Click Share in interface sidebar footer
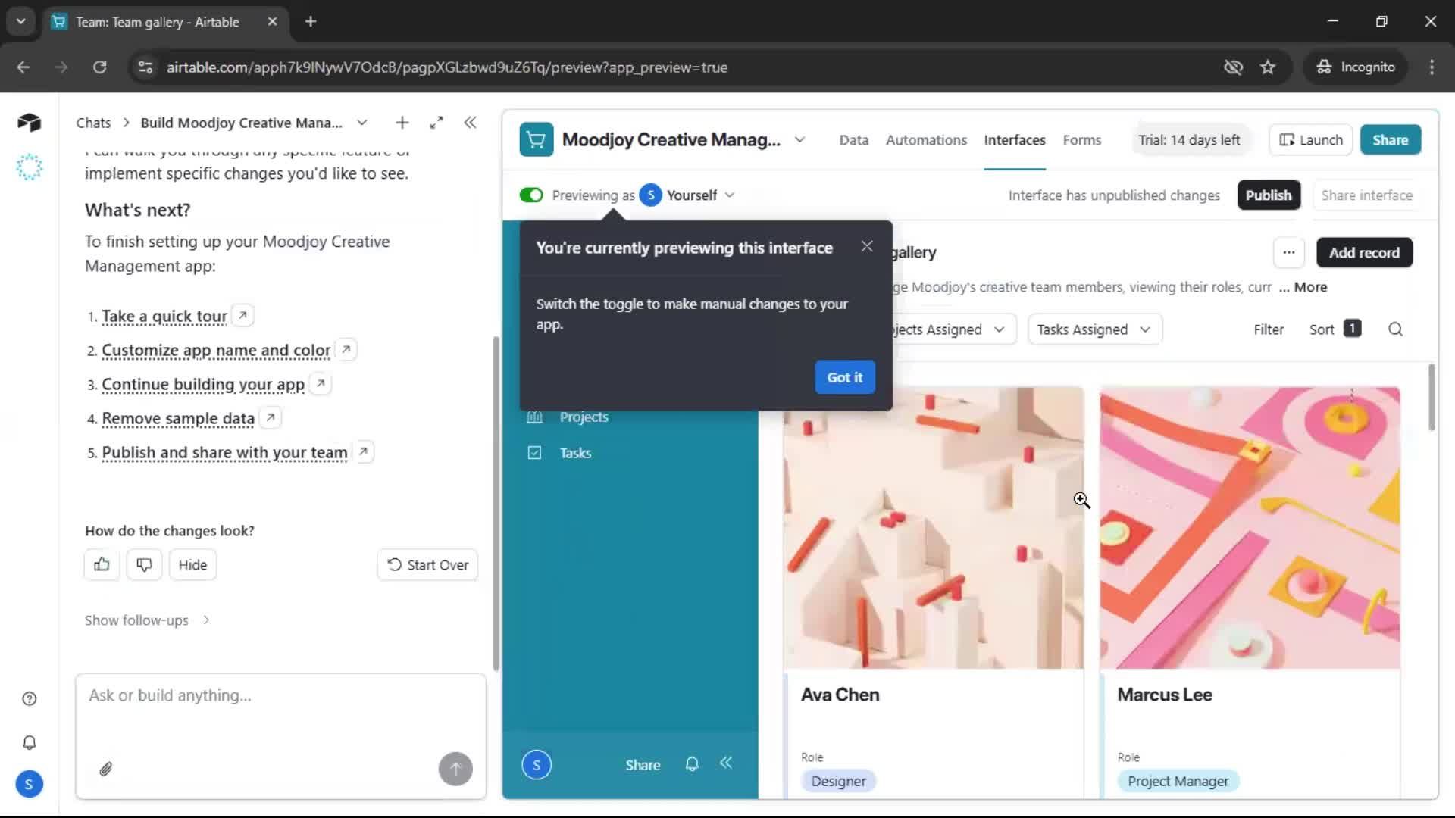The width and height of the screenshot is (1455, 818). click(x=643, y=765)
